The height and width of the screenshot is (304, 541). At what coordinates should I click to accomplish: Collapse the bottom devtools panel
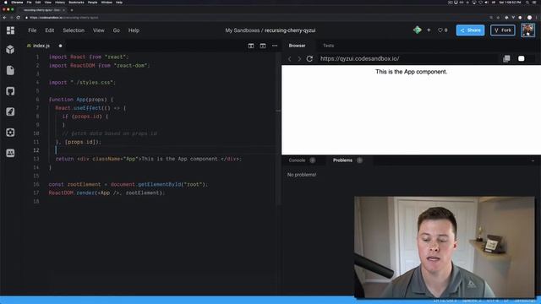coord(533,160)
